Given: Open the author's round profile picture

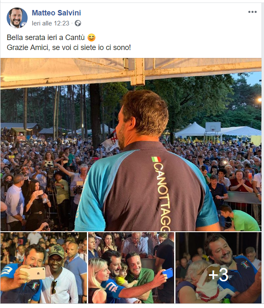Looking at the screenshot, I should (x=17, y=18).
